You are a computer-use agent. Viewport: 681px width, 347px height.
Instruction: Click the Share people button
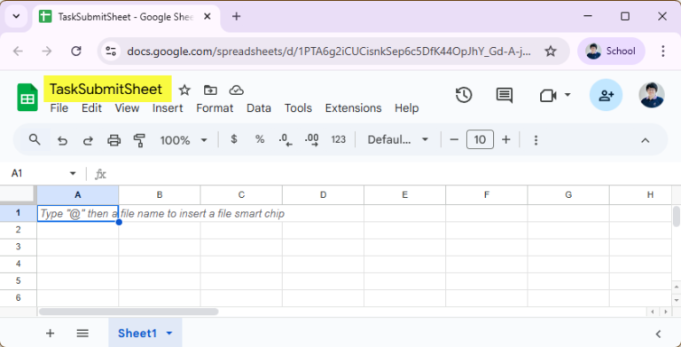pos(606,95)
